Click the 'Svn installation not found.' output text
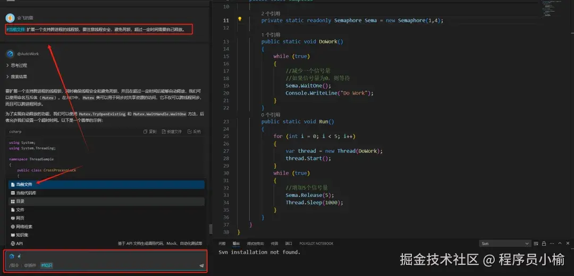The width and height of the screenshot is (574, 276). pos(259,252)
